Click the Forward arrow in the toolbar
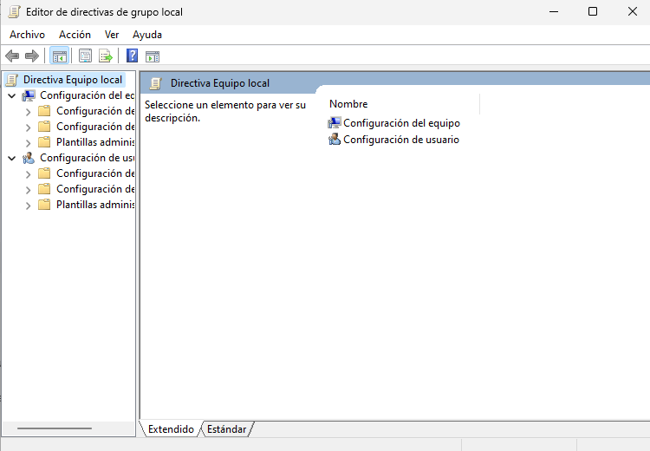 32,56
